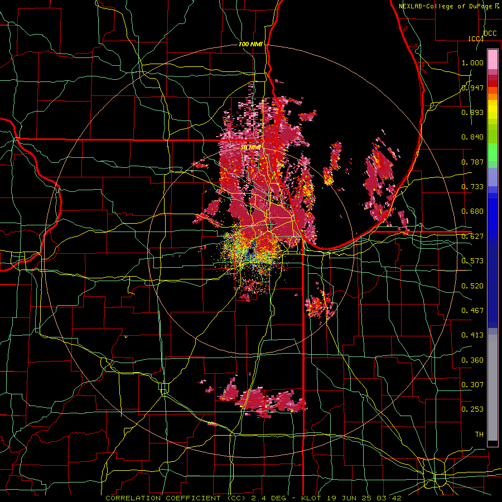The image size is (502, 502).
Task: Click the 0.787 scale value
Action: point(472,162)
